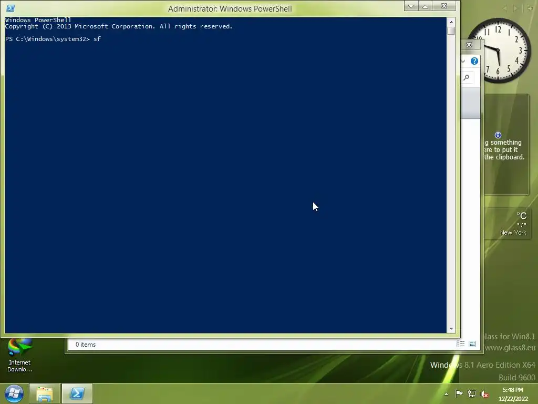538x404 pixels.
Task: Switch Explorer to details view
Action: (460, 344)
